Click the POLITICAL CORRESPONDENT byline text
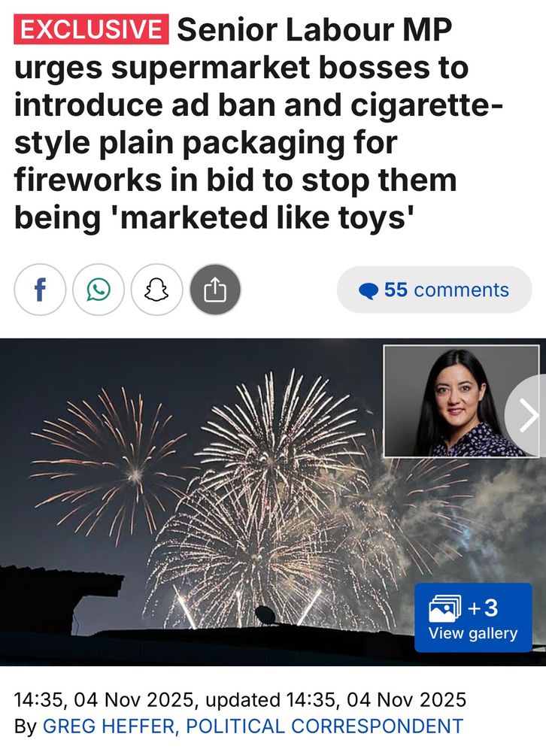Viewport: 546px width, 752px height. click(325, 726)
